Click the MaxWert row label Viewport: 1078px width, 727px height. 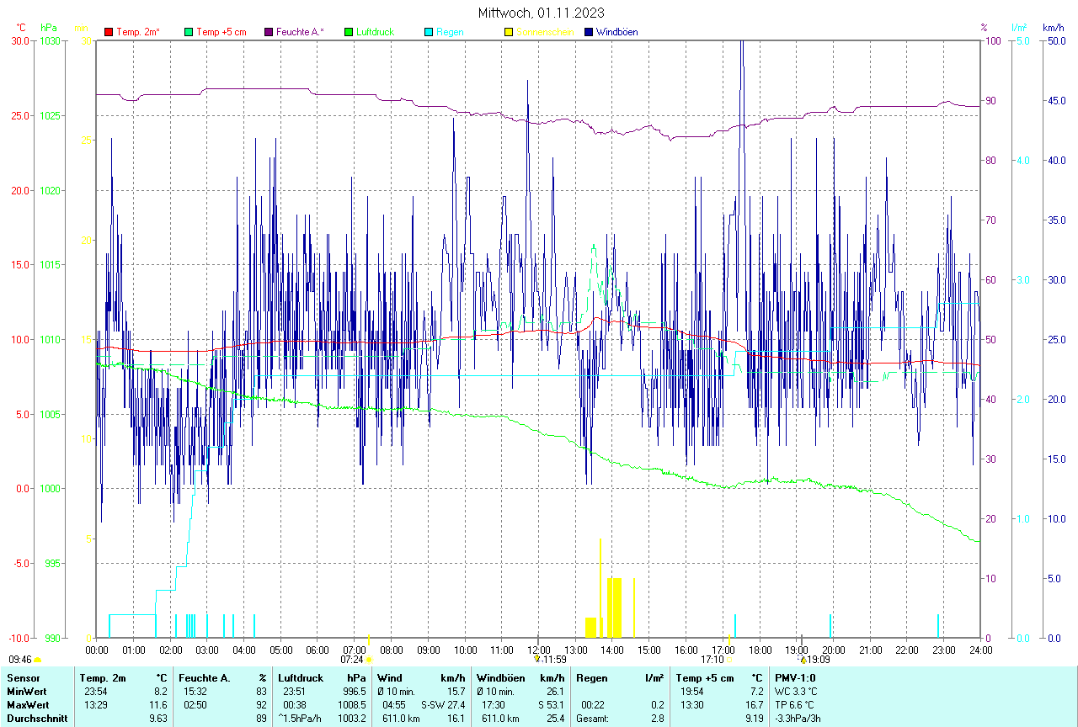(x=28, y=704)
